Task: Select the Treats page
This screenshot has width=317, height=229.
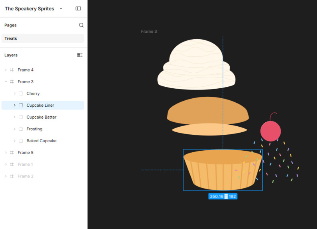Action: coord(43,38)
